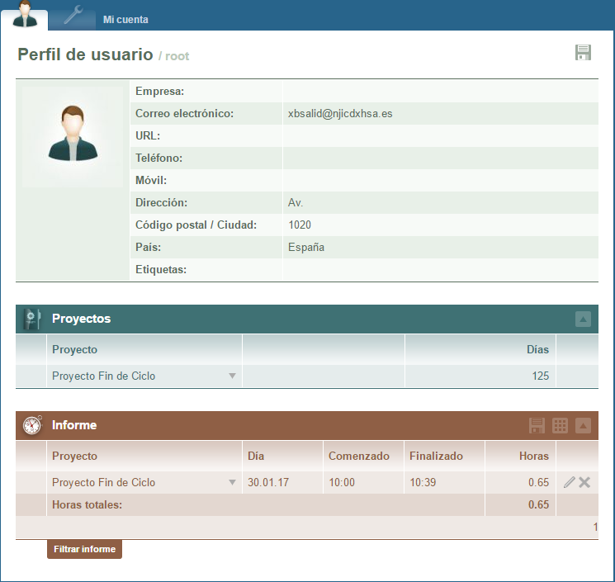
Task: Click the Proyectos section folder icon
Action: point(32,319)
